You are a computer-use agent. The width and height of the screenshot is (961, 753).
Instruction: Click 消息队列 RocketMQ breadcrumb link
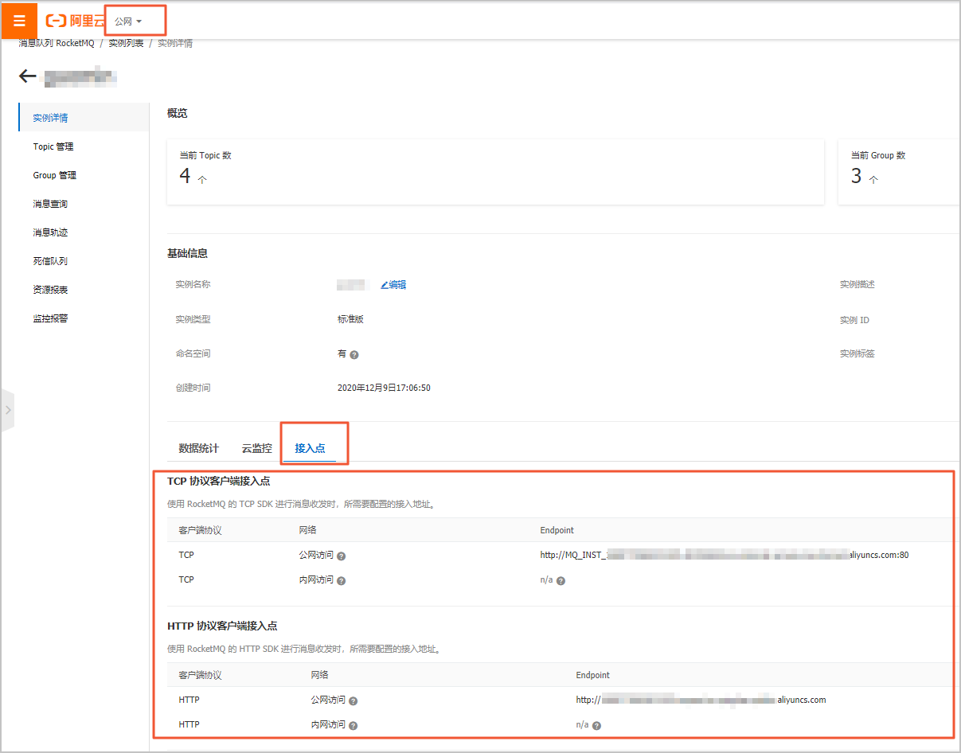57,43
